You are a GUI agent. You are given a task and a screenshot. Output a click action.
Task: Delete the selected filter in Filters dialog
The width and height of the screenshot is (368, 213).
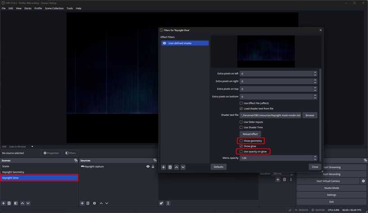(x=170, y=167)
